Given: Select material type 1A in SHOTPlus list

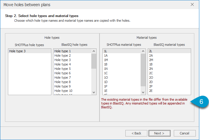Looking at the screenshot, I should pyautogui.click(x=122, y=55).
